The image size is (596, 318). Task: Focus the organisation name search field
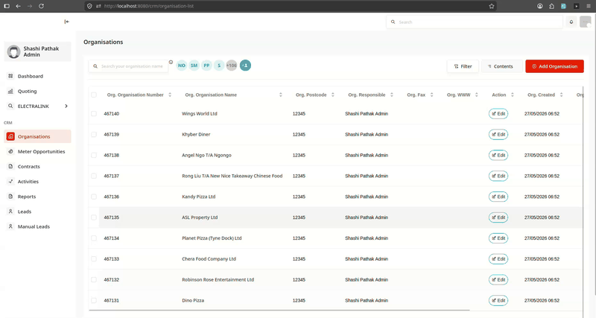[x=128, y=66]
